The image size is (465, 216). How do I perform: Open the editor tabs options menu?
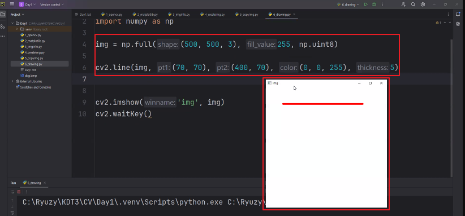(448, 14)
